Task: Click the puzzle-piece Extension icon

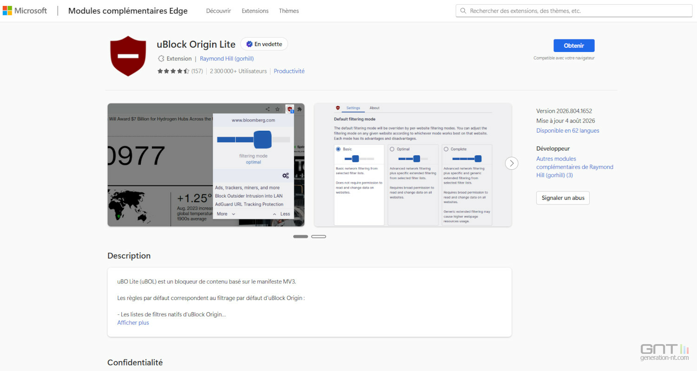Action: [x=161, y=58]
